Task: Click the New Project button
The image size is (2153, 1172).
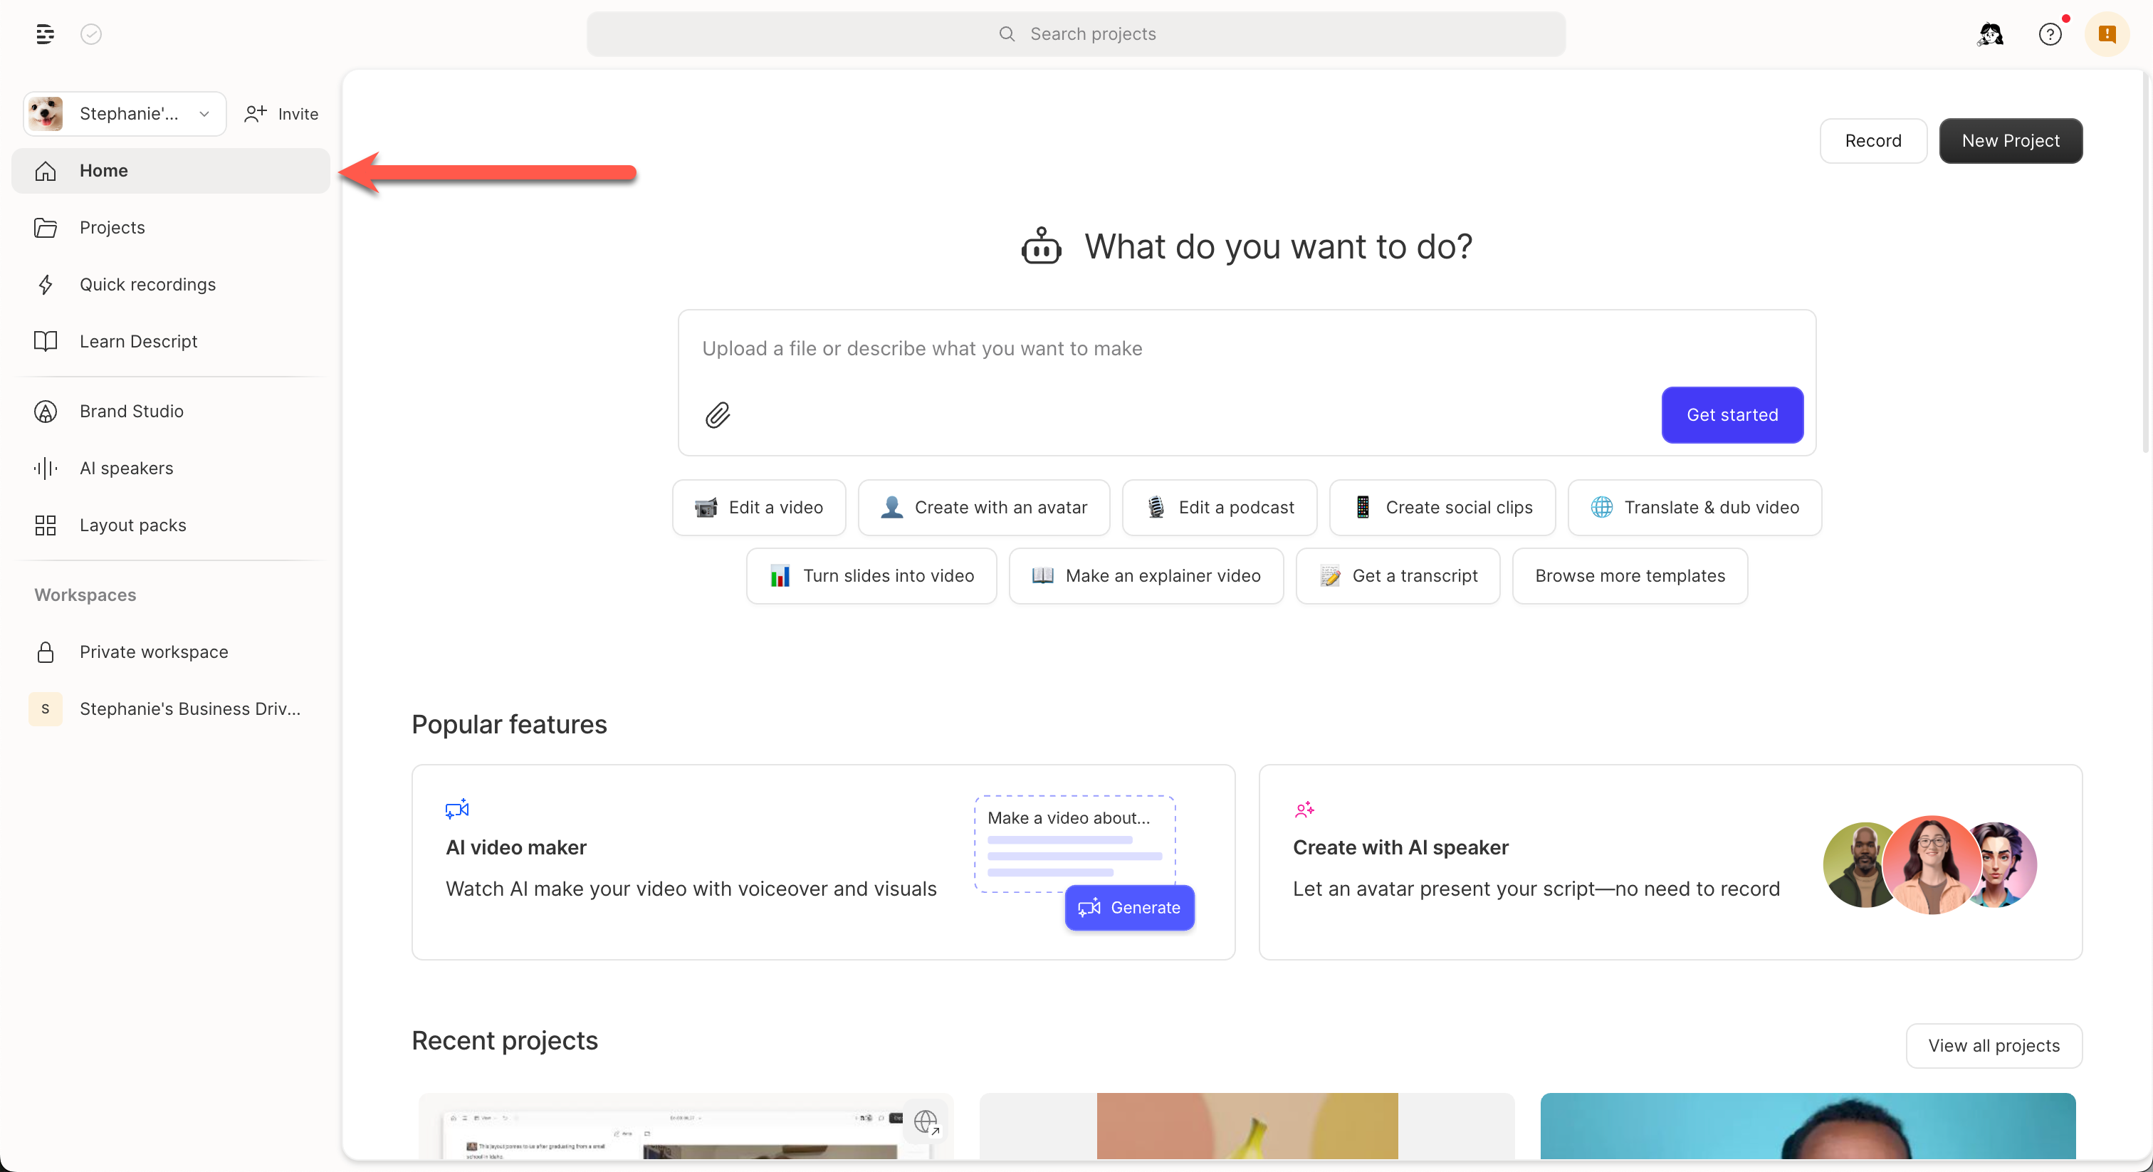Action: [x=2010, y=140]
